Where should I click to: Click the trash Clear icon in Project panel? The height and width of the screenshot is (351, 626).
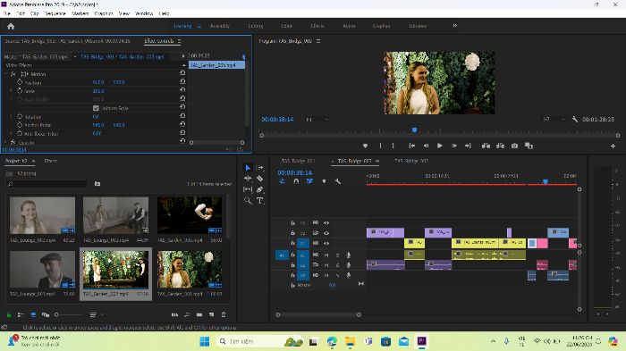tap(224, 314)
